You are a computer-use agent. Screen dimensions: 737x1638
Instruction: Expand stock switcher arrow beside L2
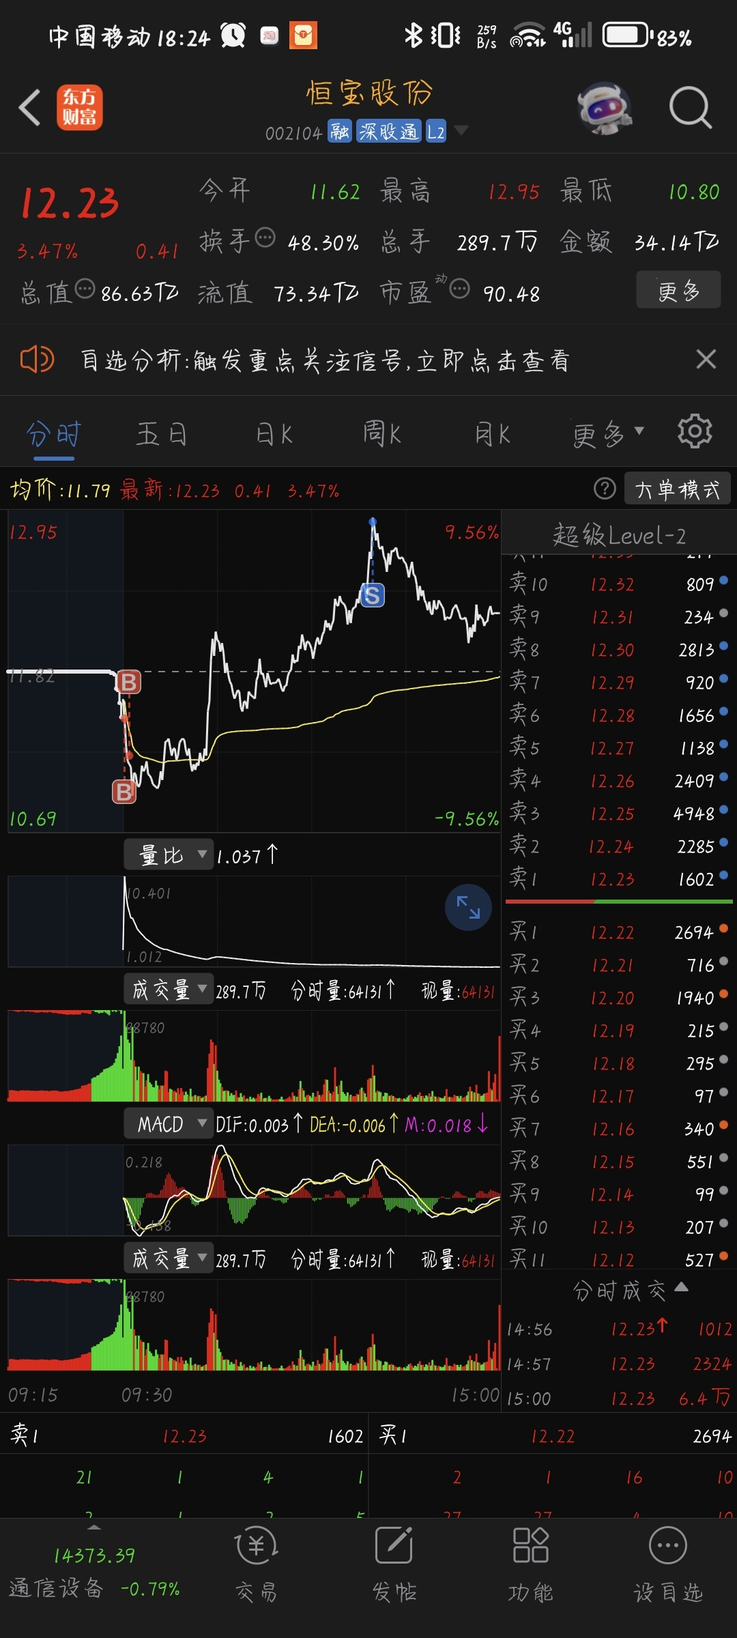click(x=461, y=130)
